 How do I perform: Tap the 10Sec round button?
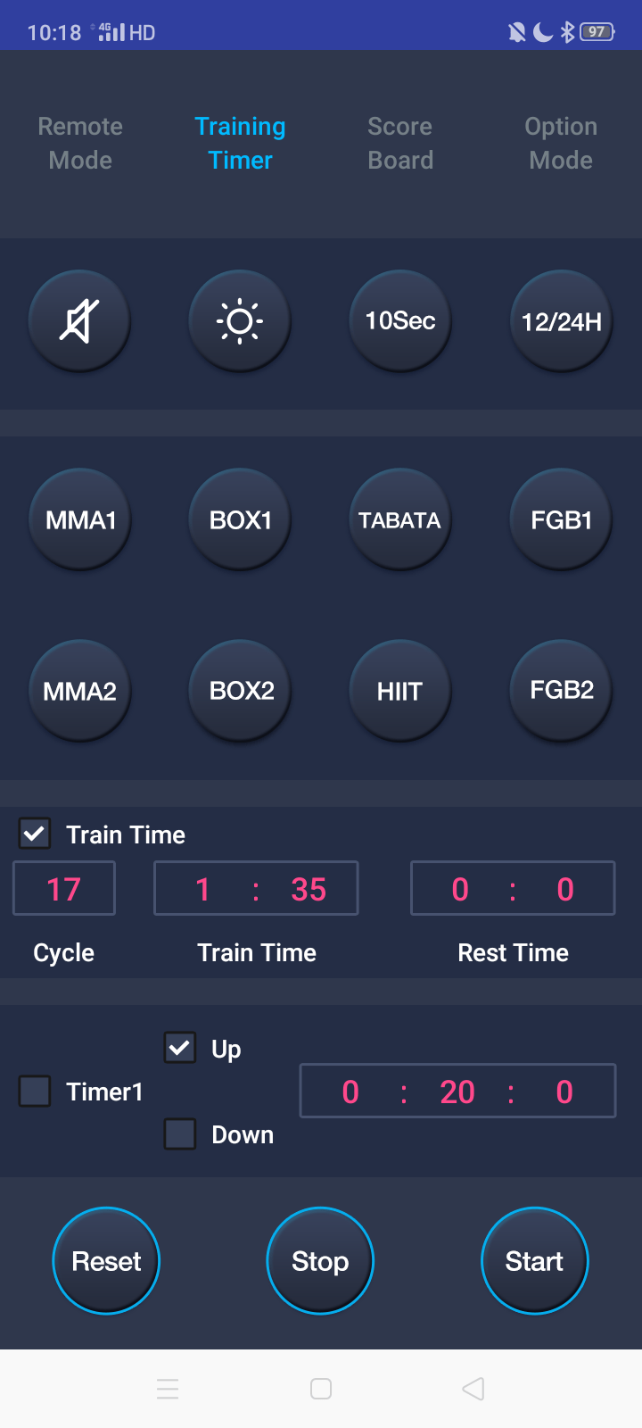pyautogui.click(x=400, y=320)
